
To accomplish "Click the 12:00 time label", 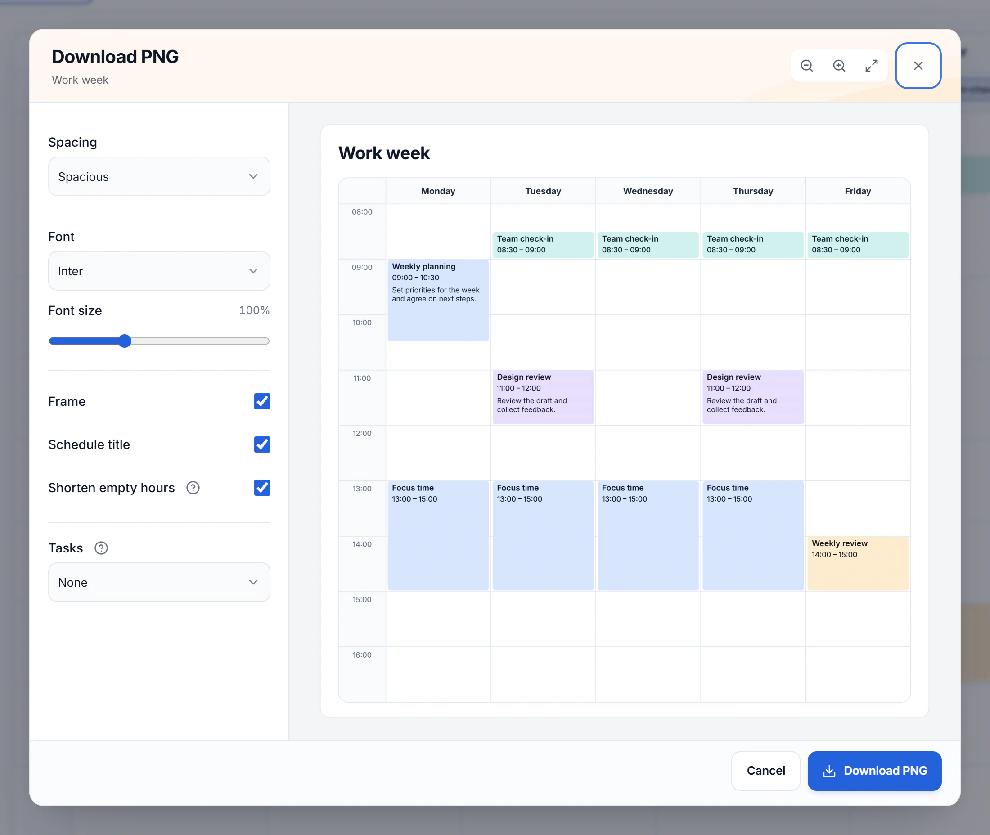I will 362,433.
